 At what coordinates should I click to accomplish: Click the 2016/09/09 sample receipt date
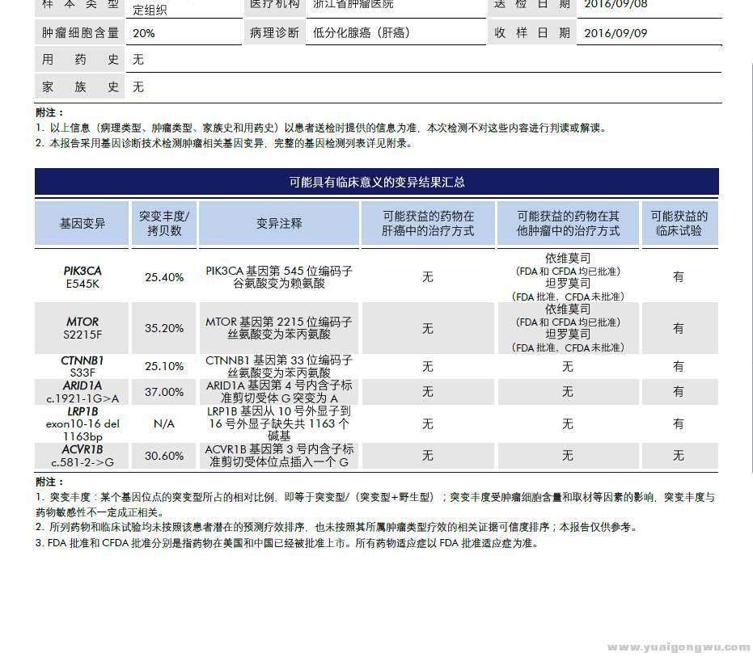616,33
